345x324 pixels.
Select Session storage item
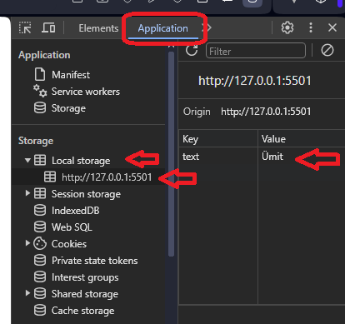pos(86,194)
